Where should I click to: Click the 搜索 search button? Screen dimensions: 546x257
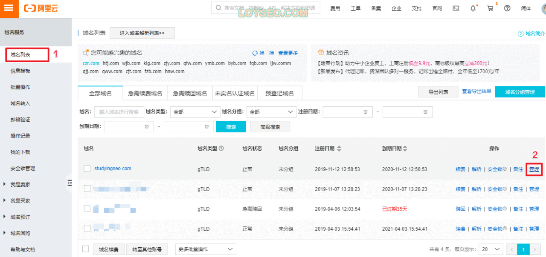pos(231,126)
